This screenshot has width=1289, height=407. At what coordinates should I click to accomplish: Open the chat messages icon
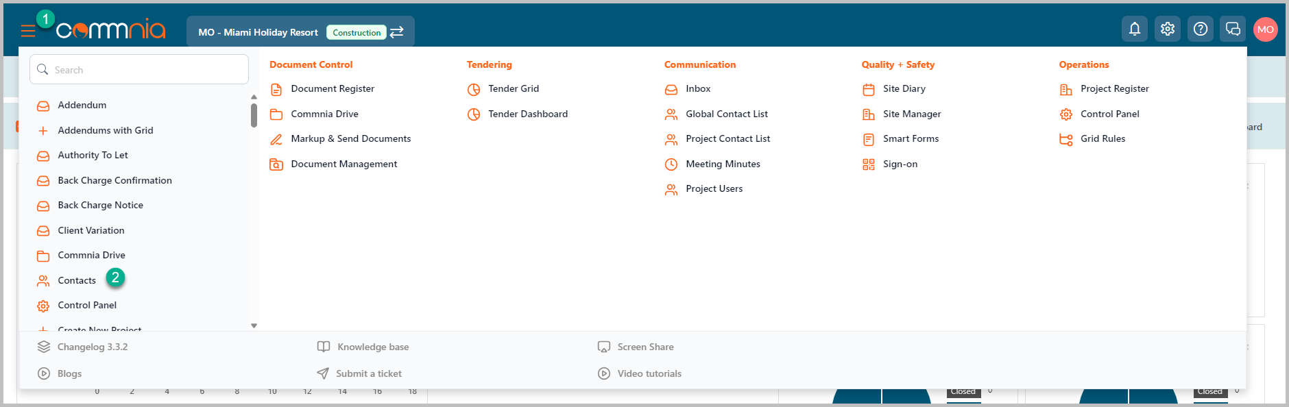coord(1233,29)
